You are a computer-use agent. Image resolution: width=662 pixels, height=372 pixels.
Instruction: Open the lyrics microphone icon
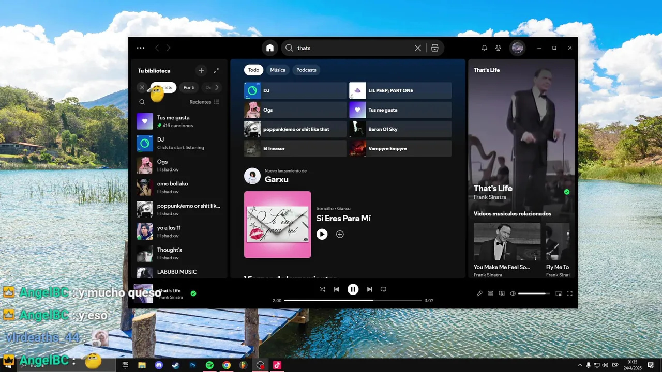tap(479, 293)
